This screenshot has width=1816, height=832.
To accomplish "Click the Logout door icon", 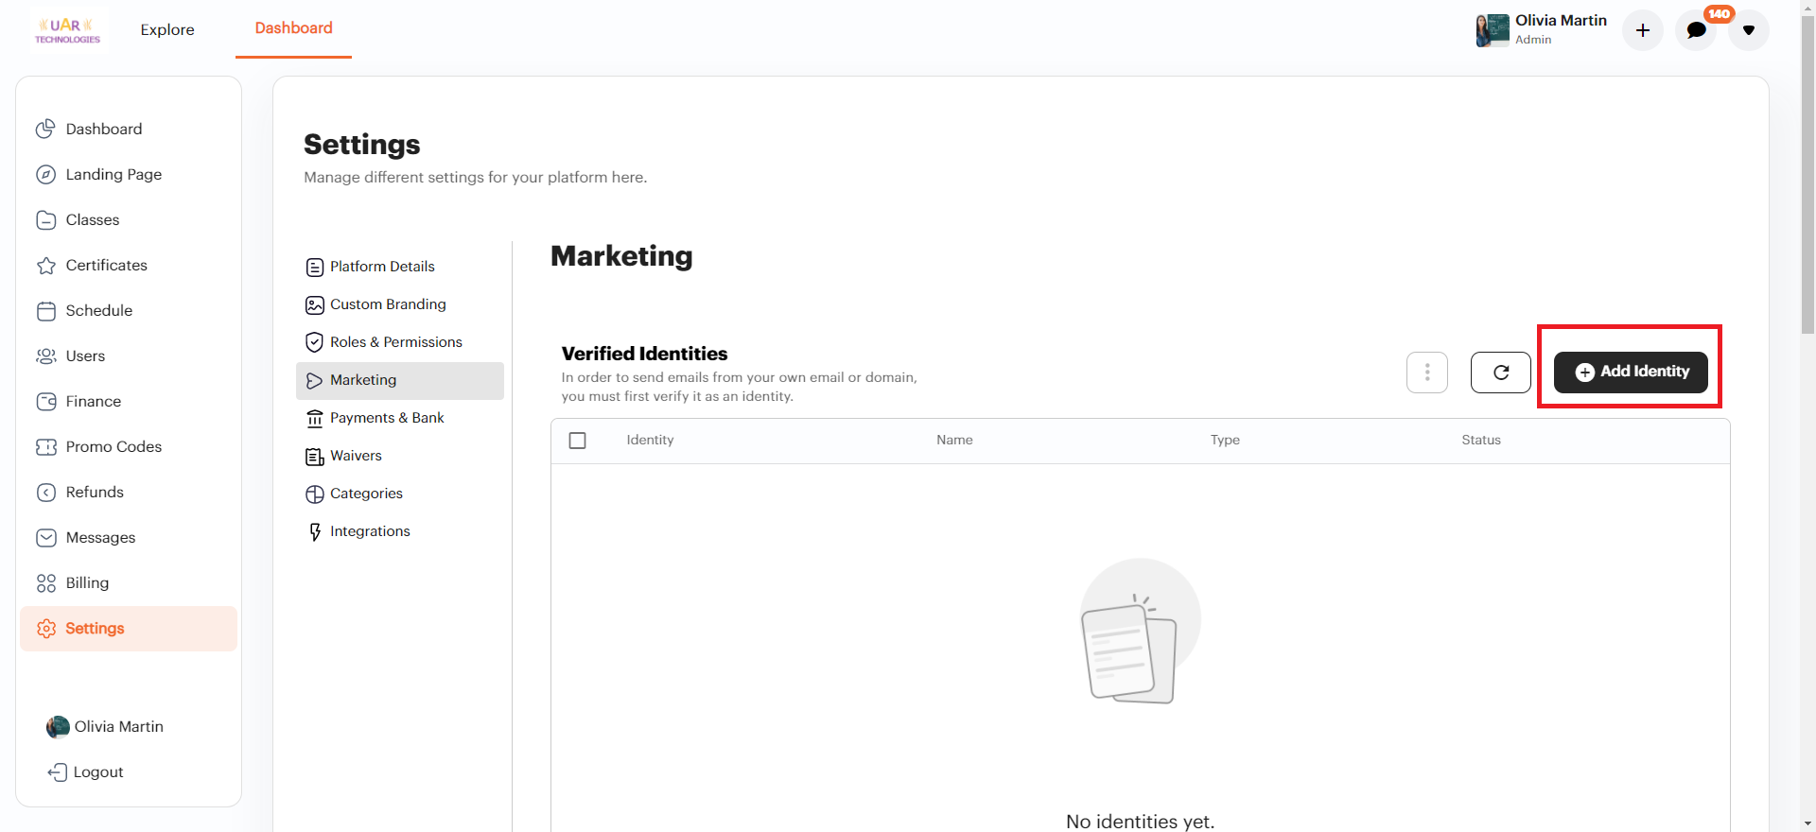I will (x=57, y=771).
